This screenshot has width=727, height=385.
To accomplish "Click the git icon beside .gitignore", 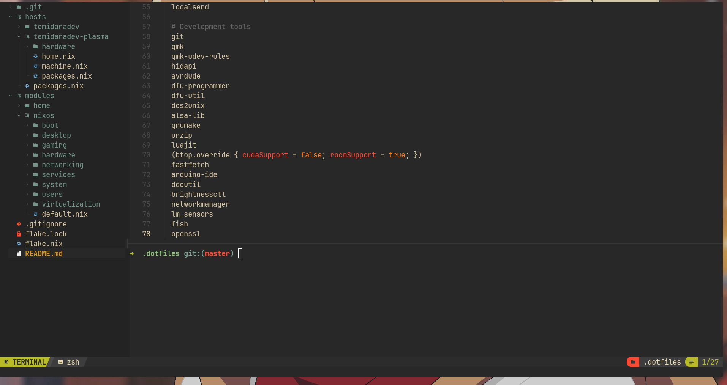I will click(x=19, y=224).
